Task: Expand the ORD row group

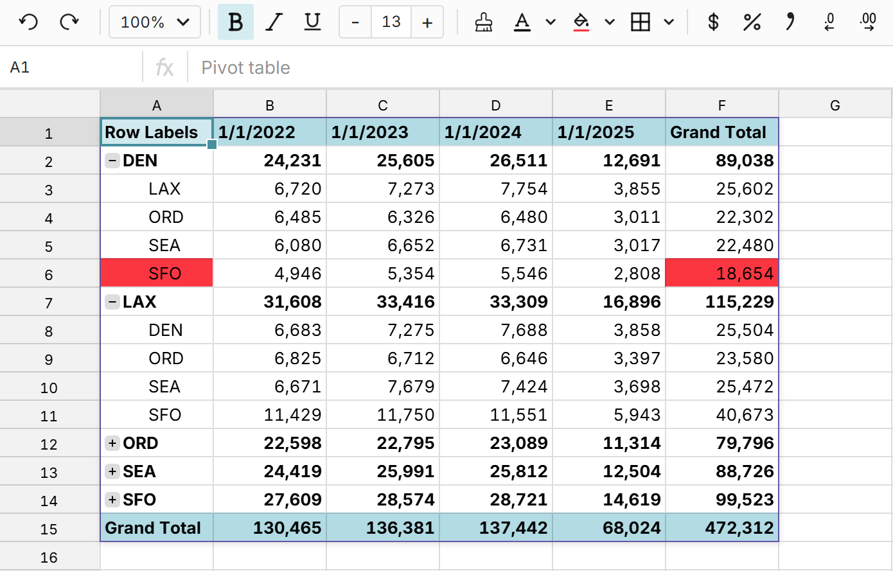Action: (112, 443)
